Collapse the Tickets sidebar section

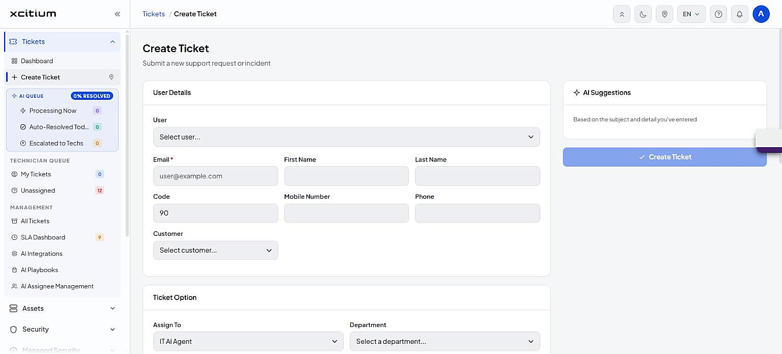coord(113,42)
